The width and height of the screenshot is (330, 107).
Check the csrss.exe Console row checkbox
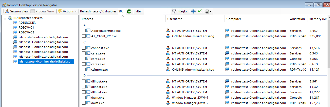[84, 59]
